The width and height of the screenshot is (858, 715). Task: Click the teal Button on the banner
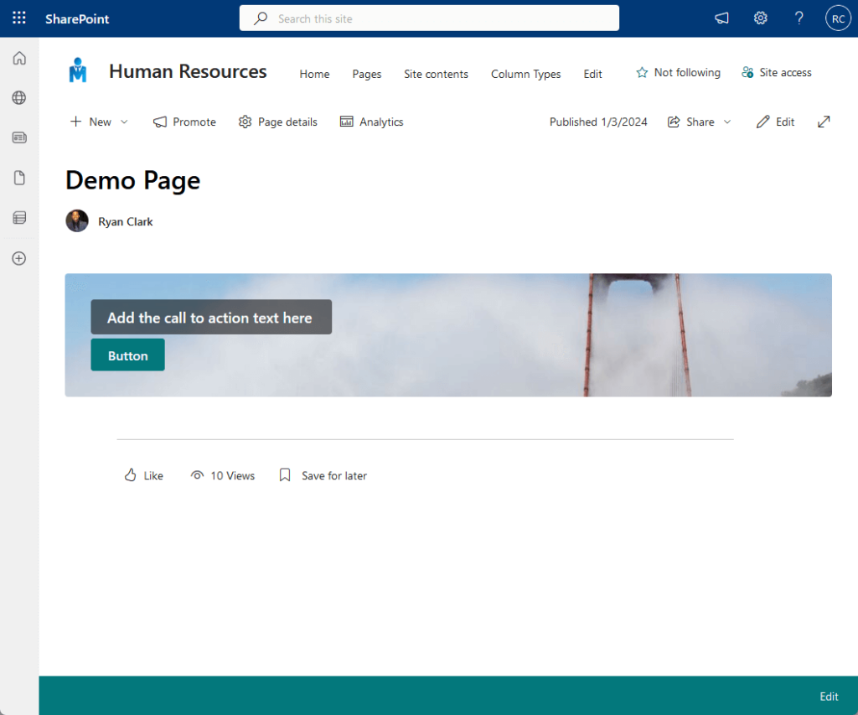tap(127, 355)
